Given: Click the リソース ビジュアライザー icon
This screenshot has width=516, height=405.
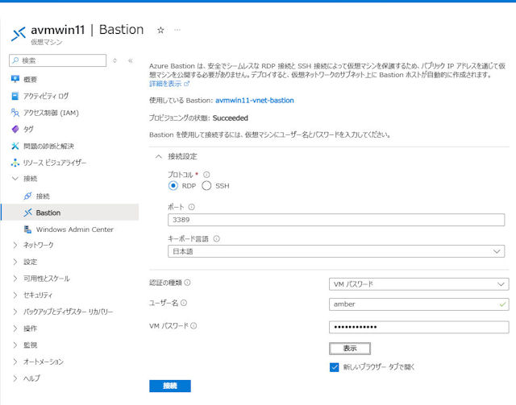Looking at the screenshot, I should pyautogui.click(x=15, y=163).
